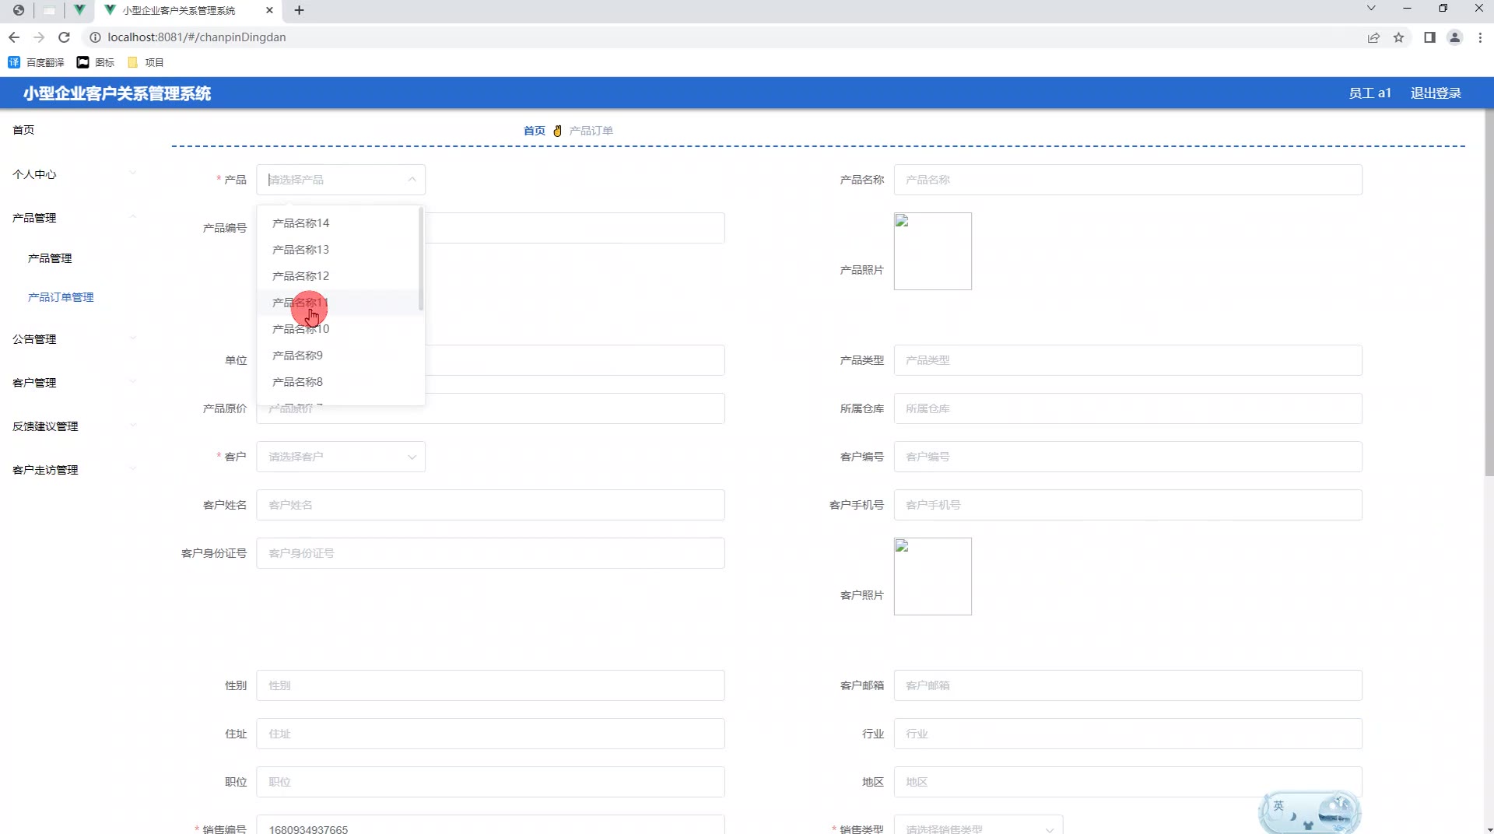
Task: Focus the 客户手机号 input field
Action: pos(1128,505)
